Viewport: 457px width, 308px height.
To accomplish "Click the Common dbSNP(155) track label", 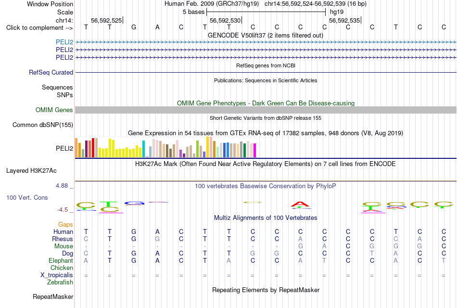I will (42, 125).
